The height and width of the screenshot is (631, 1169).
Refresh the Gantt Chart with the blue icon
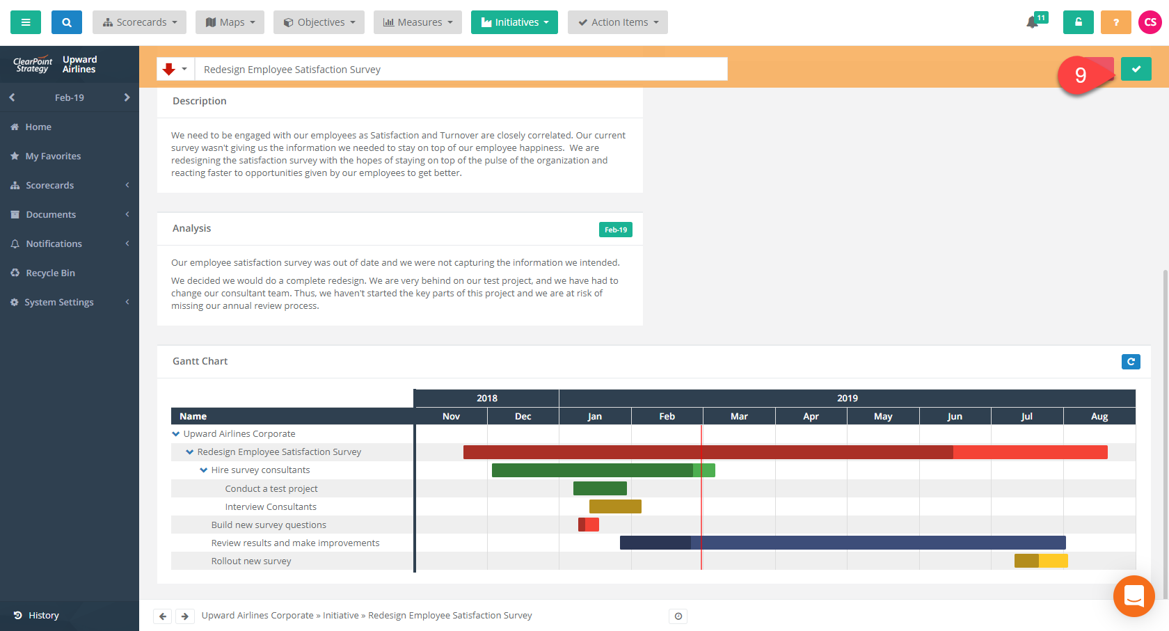coord(1131,361)
